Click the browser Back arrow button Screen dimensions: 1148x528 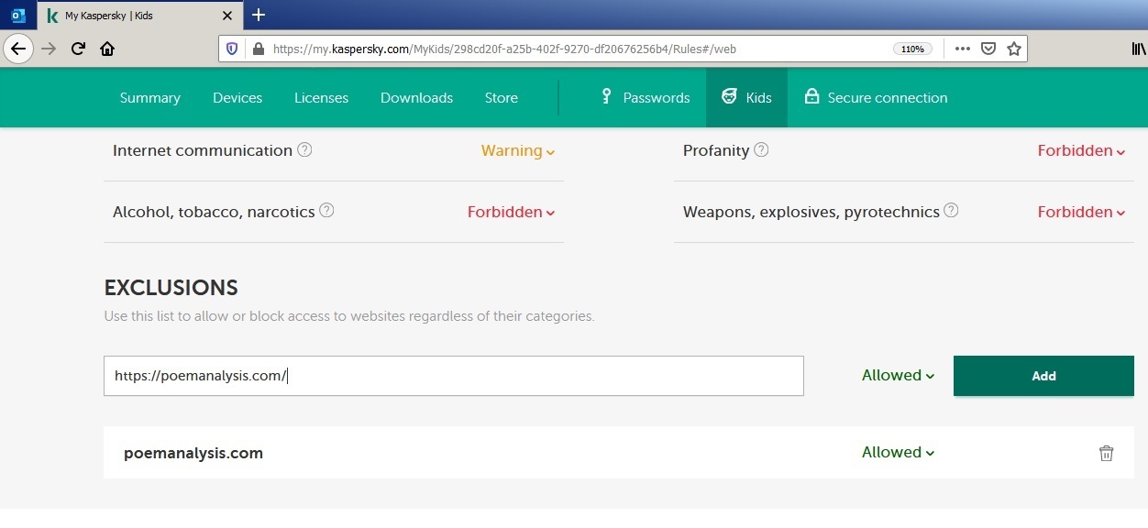tap(18, 49)
